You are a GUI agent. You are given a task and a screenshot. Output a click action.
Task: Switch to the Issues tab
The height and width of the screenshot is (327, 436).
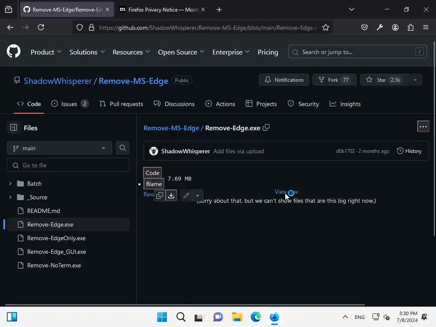pyautogui.click(x=70, y=104)
